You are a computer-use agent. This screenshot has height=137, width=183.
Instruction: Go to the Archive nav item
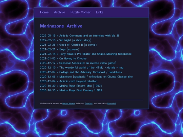pos(60,12)
